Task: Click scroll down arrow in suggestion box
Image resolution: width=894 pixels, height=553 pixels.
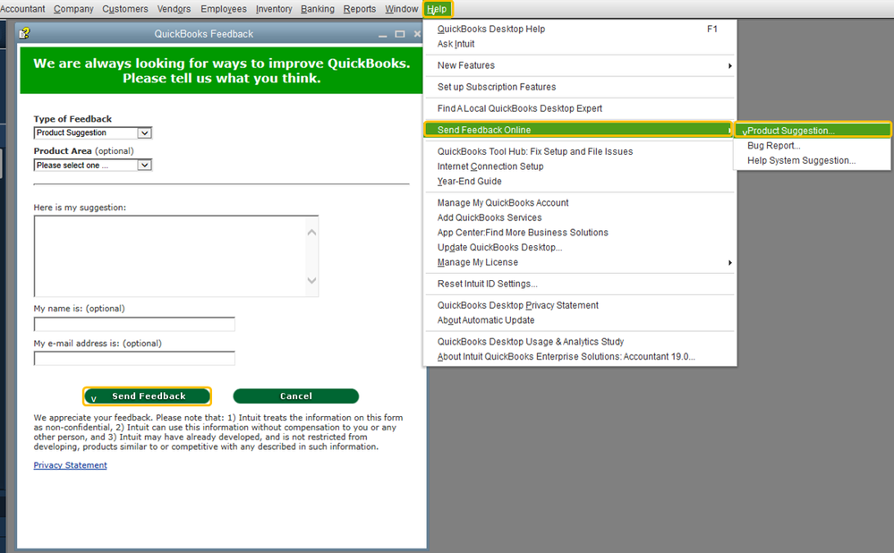Action: (311, 280)
